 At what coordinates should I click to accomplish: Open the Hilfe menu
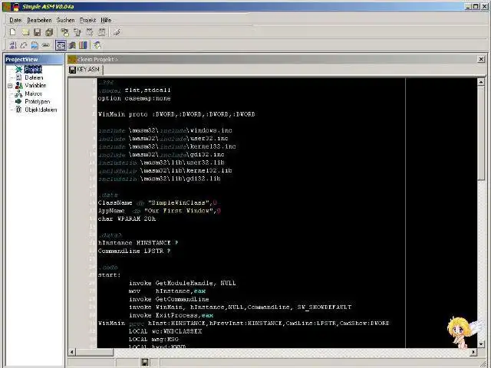[x=106, y=20]
